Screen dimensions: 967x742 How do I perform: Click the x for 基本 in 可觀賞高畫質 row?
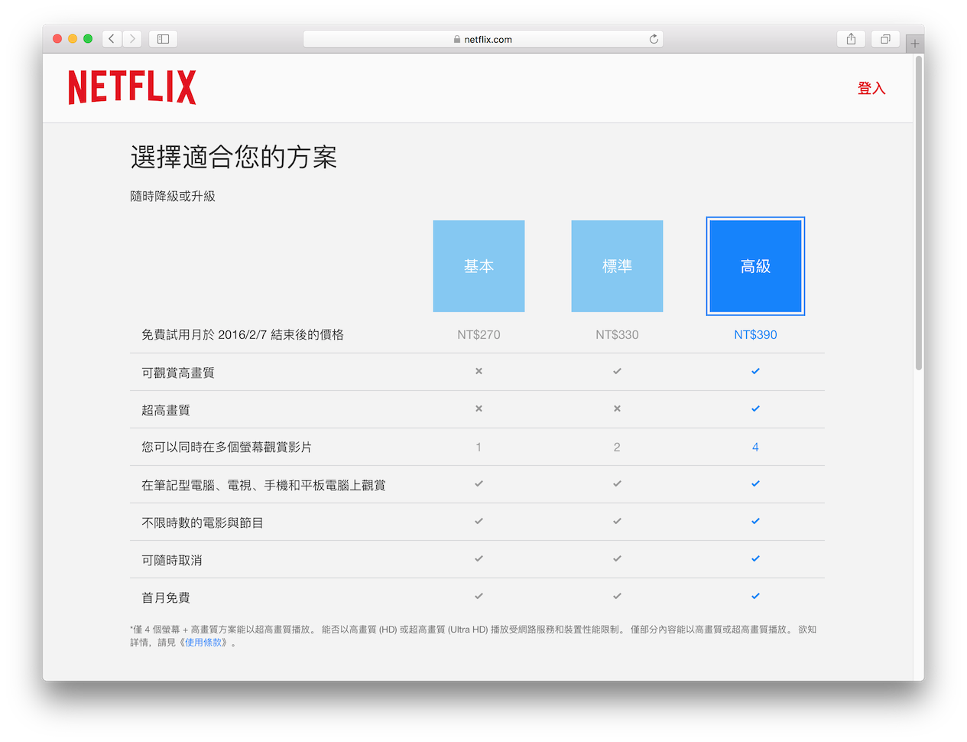click(x=479, y=371)
